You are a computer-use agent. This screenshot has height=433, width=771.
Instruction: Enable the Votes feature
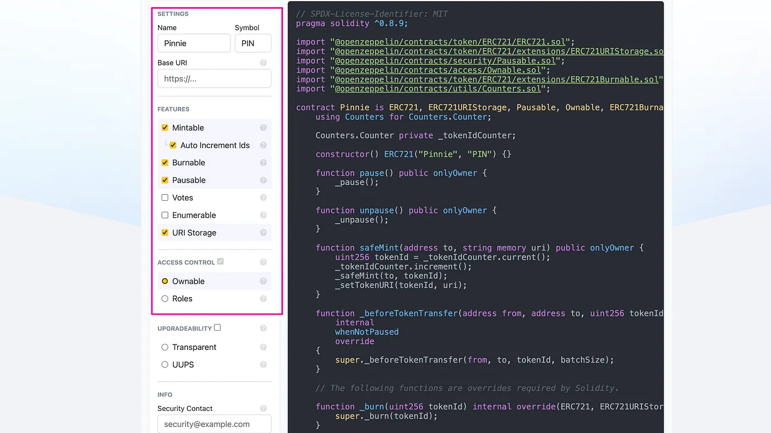click(165, 198)
